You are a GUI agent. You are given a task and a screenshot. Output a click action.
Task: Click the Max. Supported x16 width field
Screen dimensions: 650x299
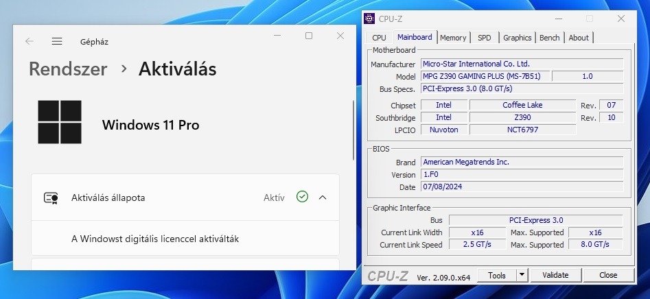(595, 232)
